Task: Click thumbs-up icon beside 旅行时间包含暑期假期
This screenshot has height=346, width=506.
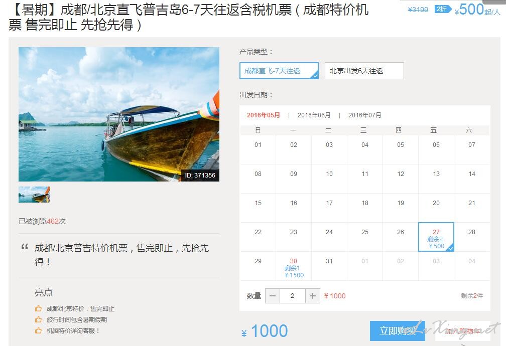Action: [38, 319]
